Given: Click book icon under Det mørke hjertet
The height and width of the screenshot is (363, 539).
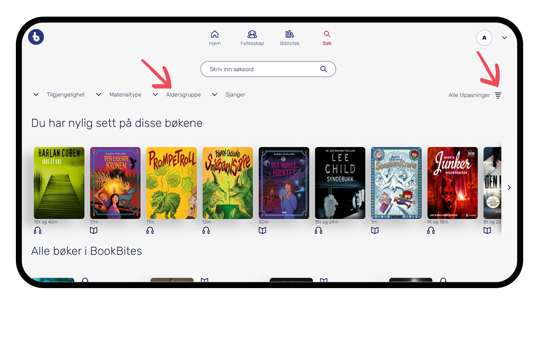Looking at the screenshot, I should click(262, 230).
